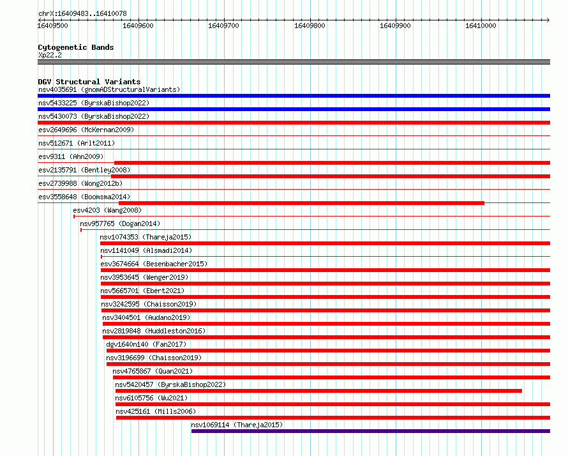Image resolution: width=568 pixels, height=456 pixels.
Task: Click nsv4765867 (Quan2021) label
Action: click(153, 371)
